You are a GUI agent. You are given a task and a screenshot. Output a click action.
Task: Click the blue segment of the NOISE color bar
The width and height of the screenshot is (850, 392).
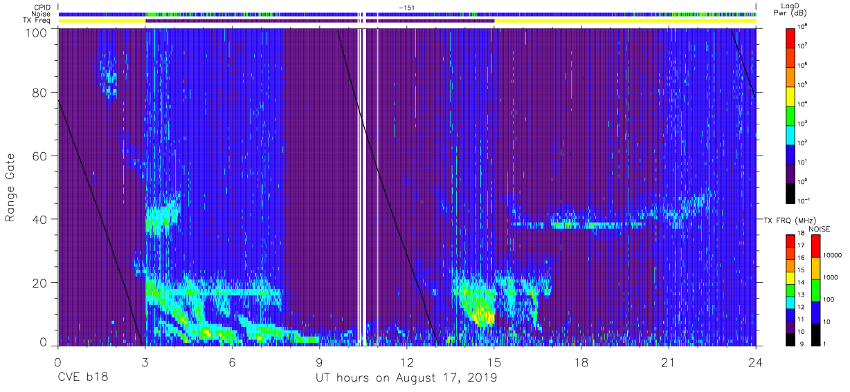tap(815, 311)
